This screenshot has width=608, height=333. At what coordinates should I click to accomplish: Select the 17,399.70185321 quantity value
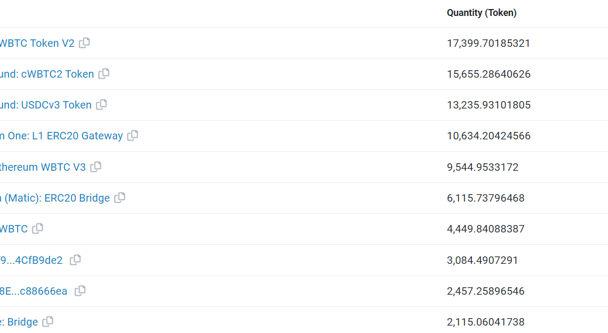pyautogui.click(x=489, y=43)
